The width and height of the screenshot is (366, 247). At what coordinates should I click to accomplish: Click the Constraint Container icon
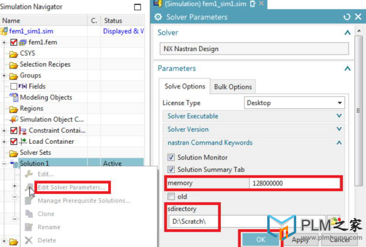(x=22, y=131)
